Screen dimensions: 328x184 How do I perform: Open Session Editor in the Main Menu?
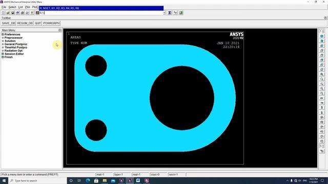(14, 54)
